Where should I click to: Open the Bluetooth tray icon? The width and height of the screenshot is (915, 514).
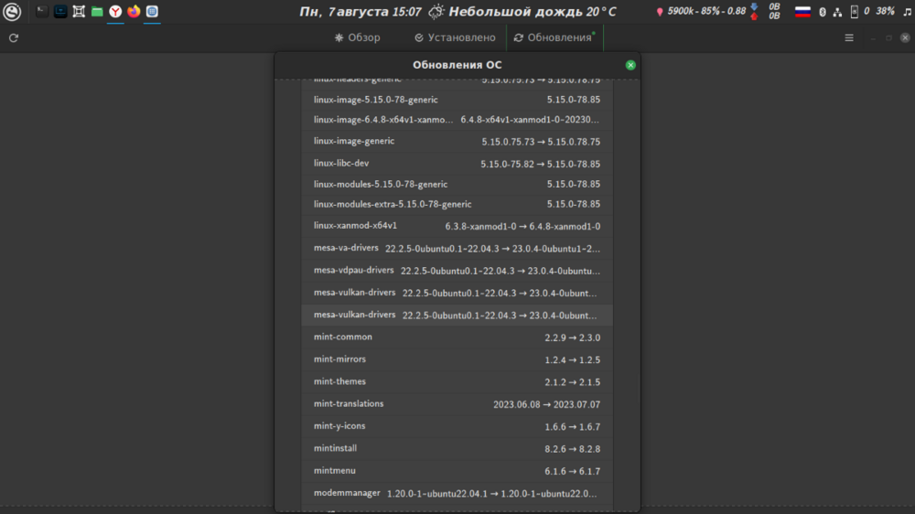[823, 12]
